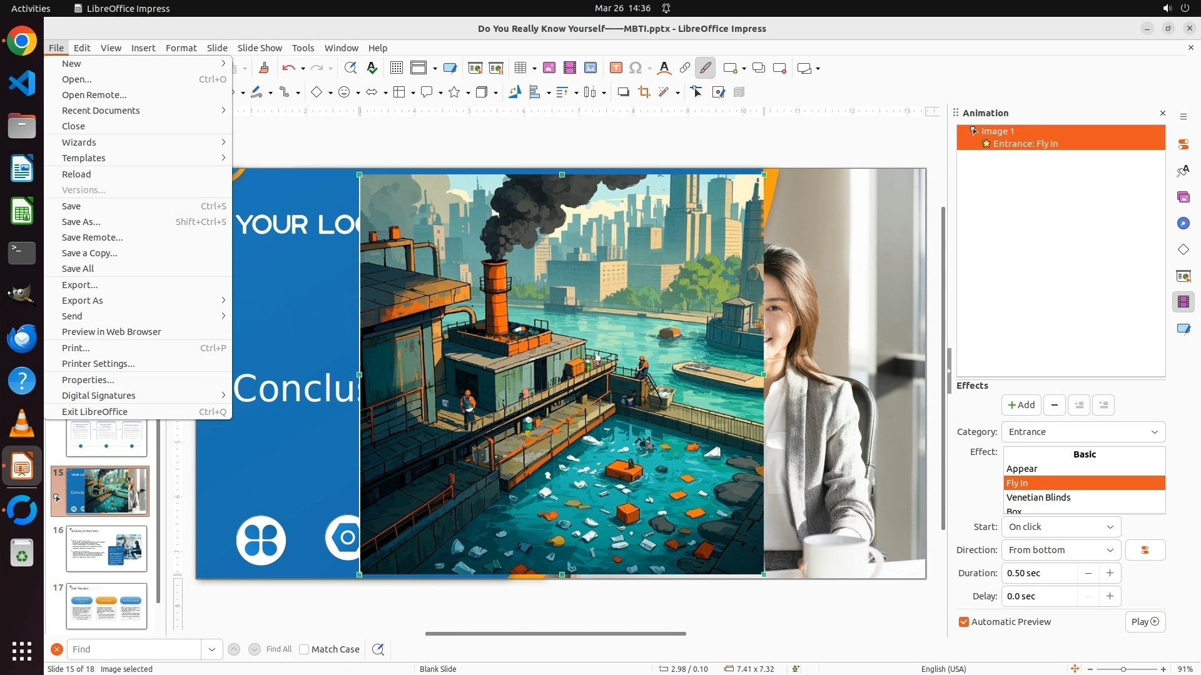Image resolution: width=1201 pixels, height=675 pixels.
Task: Open the Direction From bottom dropdown
Action: 1060,550
